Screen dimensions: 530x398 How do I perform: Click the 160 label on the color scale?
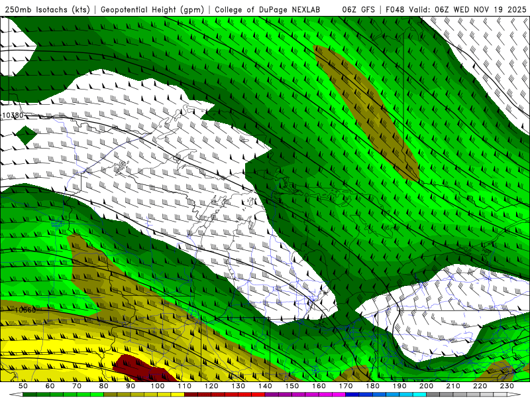coord(319,386)
